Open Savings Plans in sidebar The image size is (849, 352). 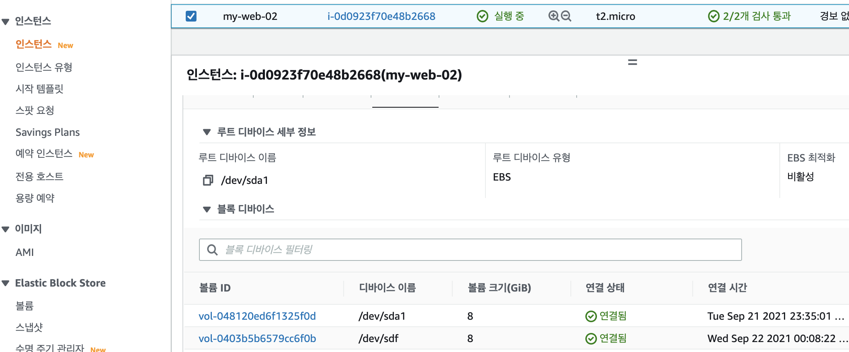48,132
